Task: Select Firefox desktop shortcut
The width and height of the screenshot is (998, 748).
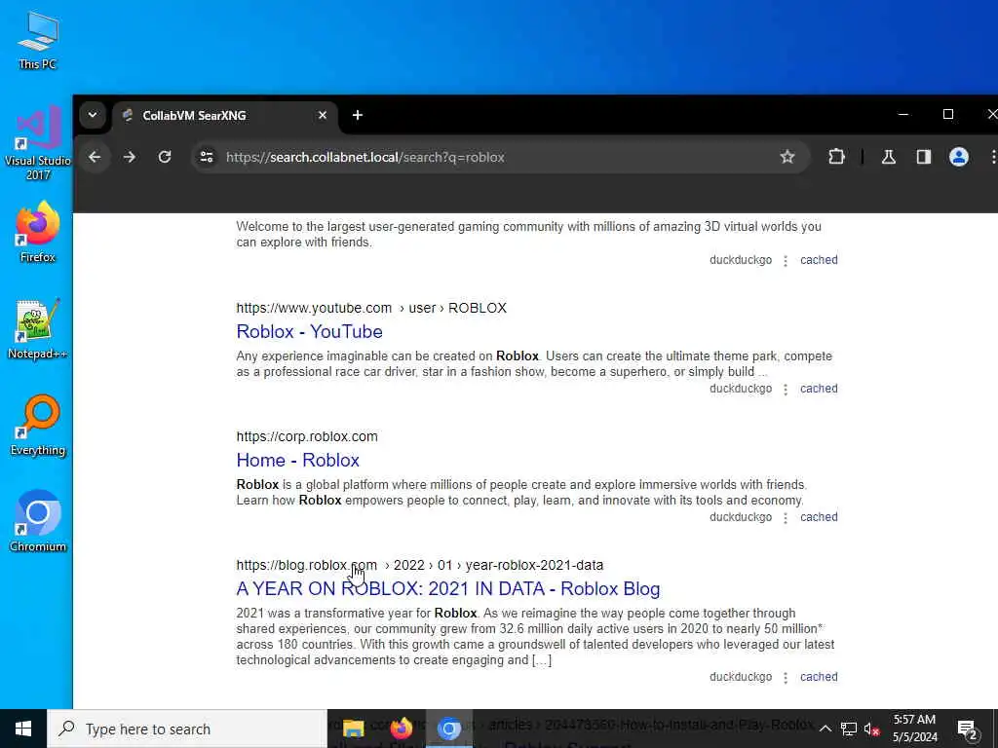Action: pos(38,232)
